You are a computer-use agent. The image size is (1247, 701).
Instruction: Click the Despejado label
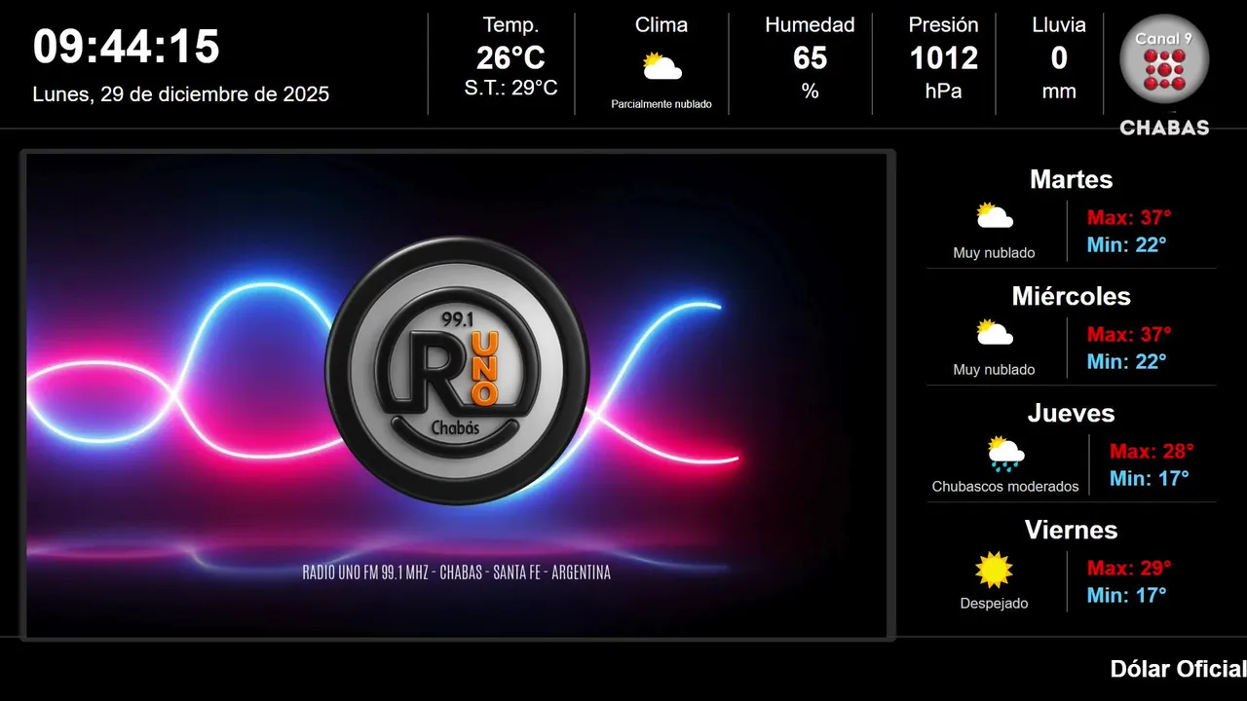click(x=995, y=604)
